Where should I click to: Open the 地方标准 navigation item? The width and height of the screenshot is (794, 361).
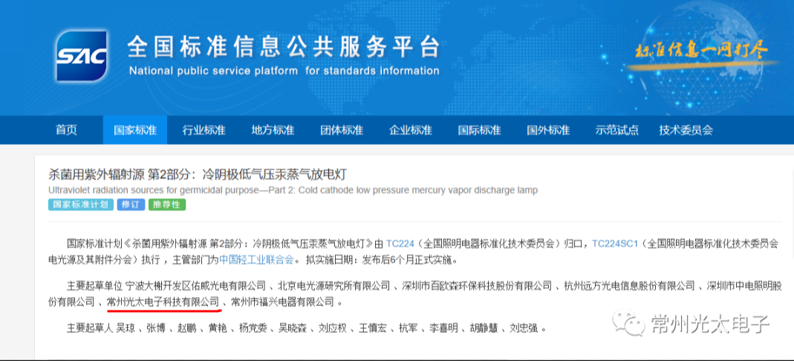pos(273,130)
